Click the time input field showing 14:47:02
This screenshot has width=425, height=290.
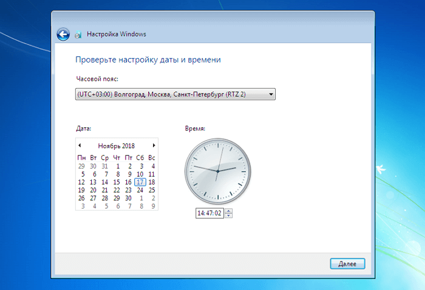pos(209,214)
